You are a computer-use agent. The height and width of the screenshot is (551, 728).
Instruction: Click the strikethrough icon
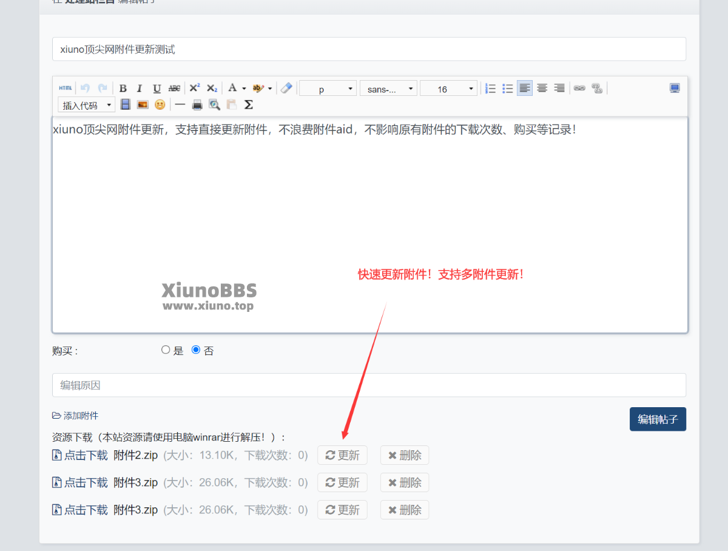point(174,89)
